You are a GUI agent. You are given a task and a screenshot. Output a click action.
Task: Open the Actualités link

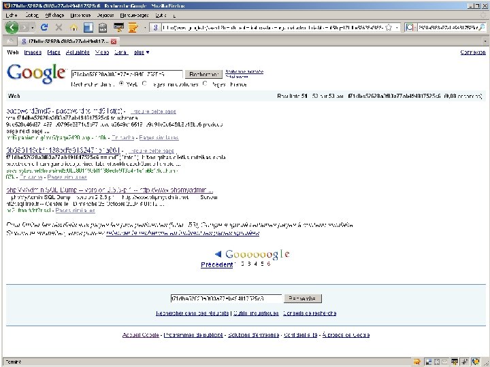(78, 52)
